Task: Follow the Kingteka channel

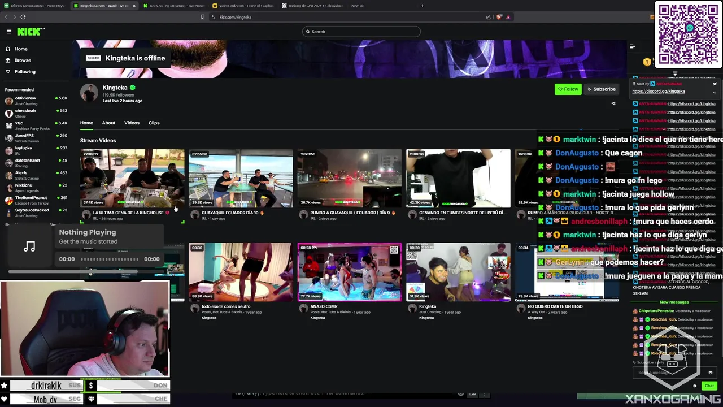Action: click(568, 89)
